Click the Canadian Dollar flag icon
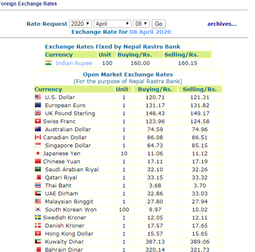The height and width of the screenshot is (252, 255). [x=38, y=137]
